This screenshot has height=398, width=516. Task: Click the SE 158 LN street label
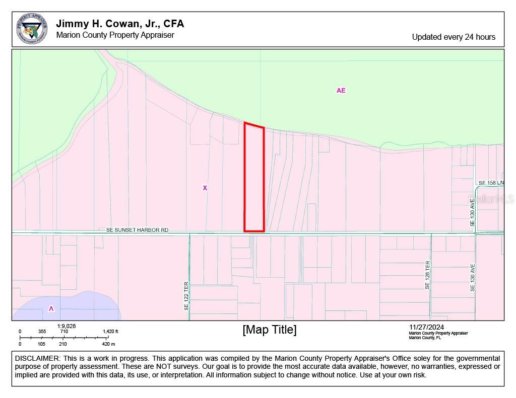pyautogui.click(x=490, y=183)
